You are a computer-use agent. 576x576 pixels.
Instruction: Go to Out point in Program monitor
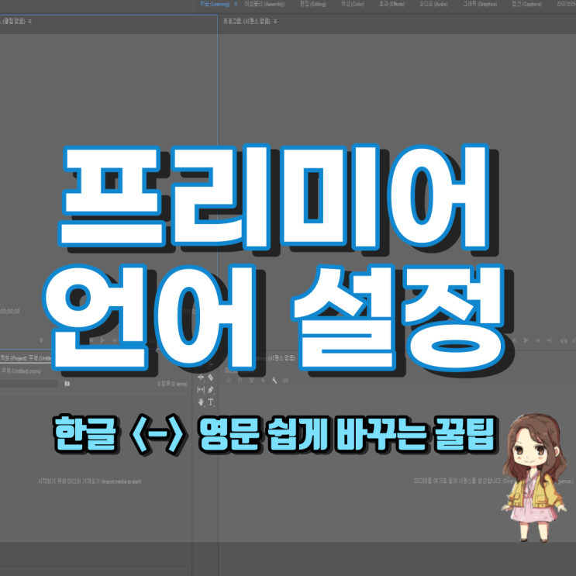click(x=550, y=340)
